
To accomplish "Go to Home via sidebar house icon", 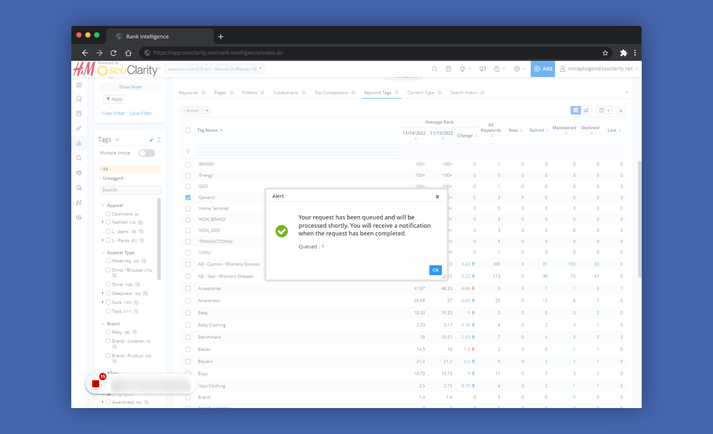I will (79, 98).
